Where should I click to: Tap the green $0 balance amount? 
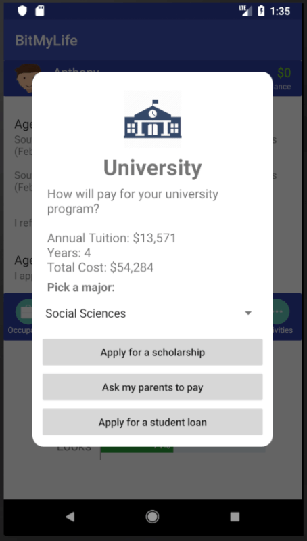(x=284, y=73)
